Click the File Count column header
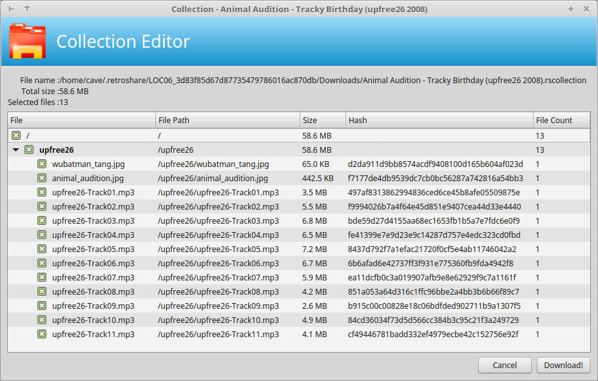 [x=561, y=120]
